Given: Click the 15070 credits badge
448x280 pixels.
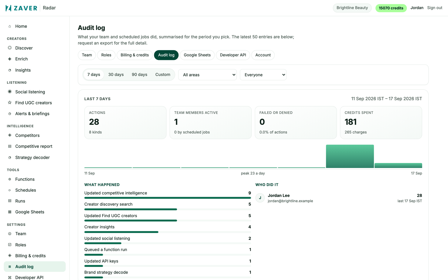Looking at the screenshot, I should 391,8.
